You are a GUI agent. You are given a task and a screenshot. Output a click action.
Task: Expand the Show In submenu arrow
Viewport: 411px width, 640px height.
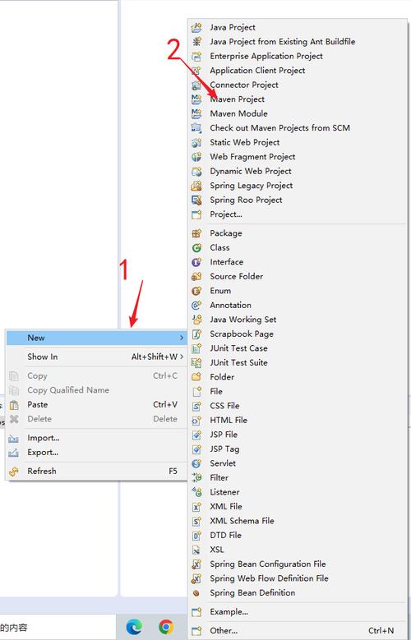(182, 357)
